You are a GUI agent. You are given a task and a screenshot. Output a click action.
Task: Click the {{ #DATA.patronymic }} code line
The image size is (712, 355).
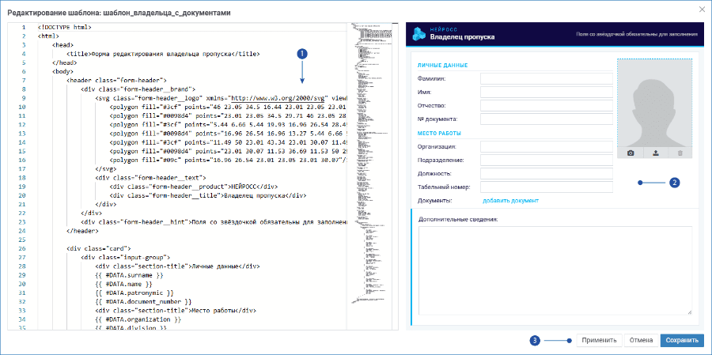click(x=134, y=293)
